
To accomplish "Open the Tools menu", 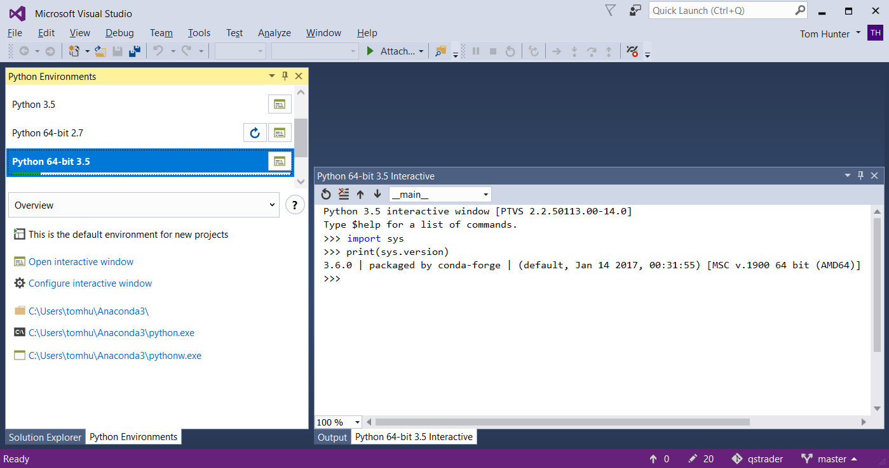I will coord(199,33).
